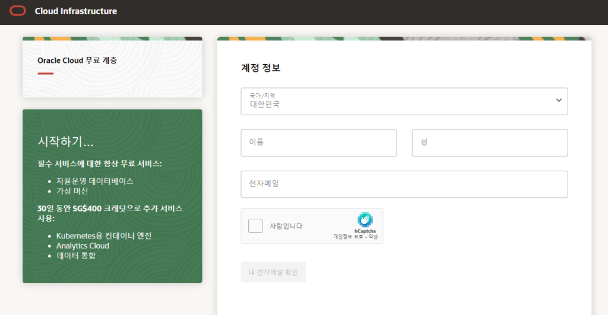This screenshot has width=608, height=315.
Task: Click the hCaptcha logo icon
Action: 365,219
